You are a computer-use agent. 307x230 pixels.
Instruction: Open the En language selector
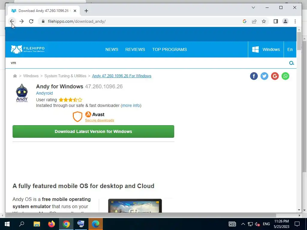[290, 49]
